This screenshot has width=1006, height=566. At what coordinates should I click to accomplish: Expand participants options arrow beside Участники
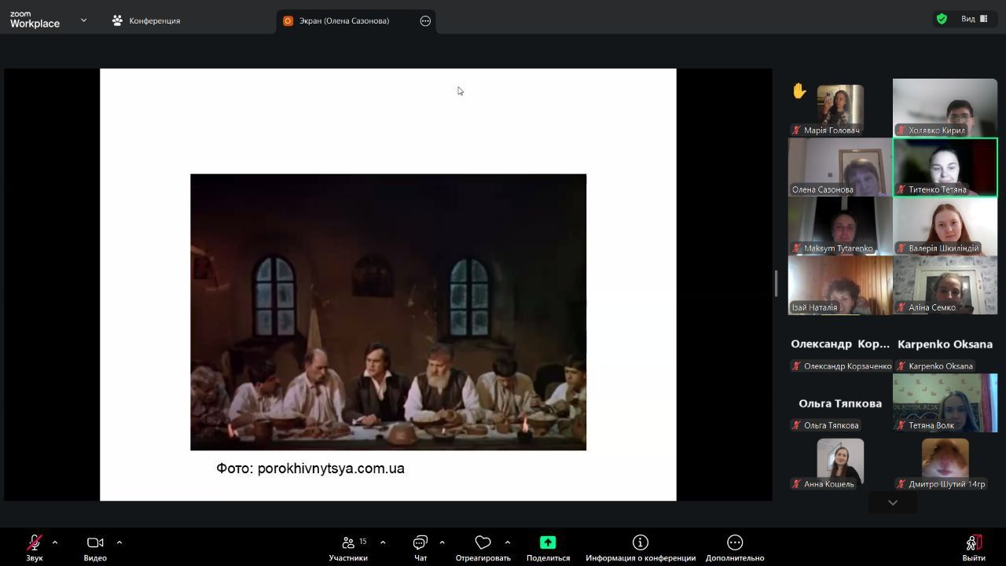[383, 542]
